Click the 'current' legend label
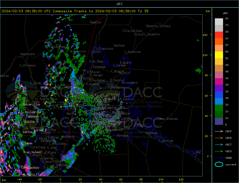The width and height of the screenshot is (239, 183). click(x=231, y=165)
